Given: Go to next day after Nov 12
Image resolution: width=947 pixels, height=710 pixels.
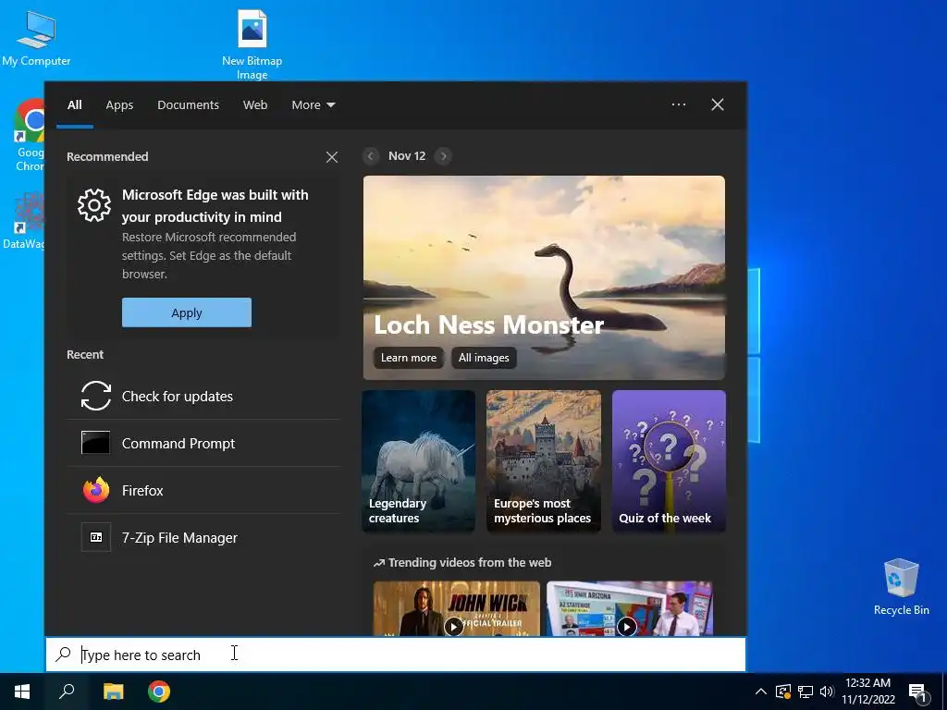Looking at the screenshot, I should 443,156.
